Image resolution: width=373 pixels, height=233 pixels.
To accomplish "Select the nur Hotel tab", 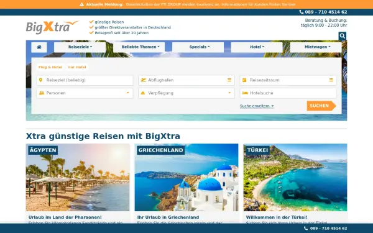I will (x=77, y=67).
